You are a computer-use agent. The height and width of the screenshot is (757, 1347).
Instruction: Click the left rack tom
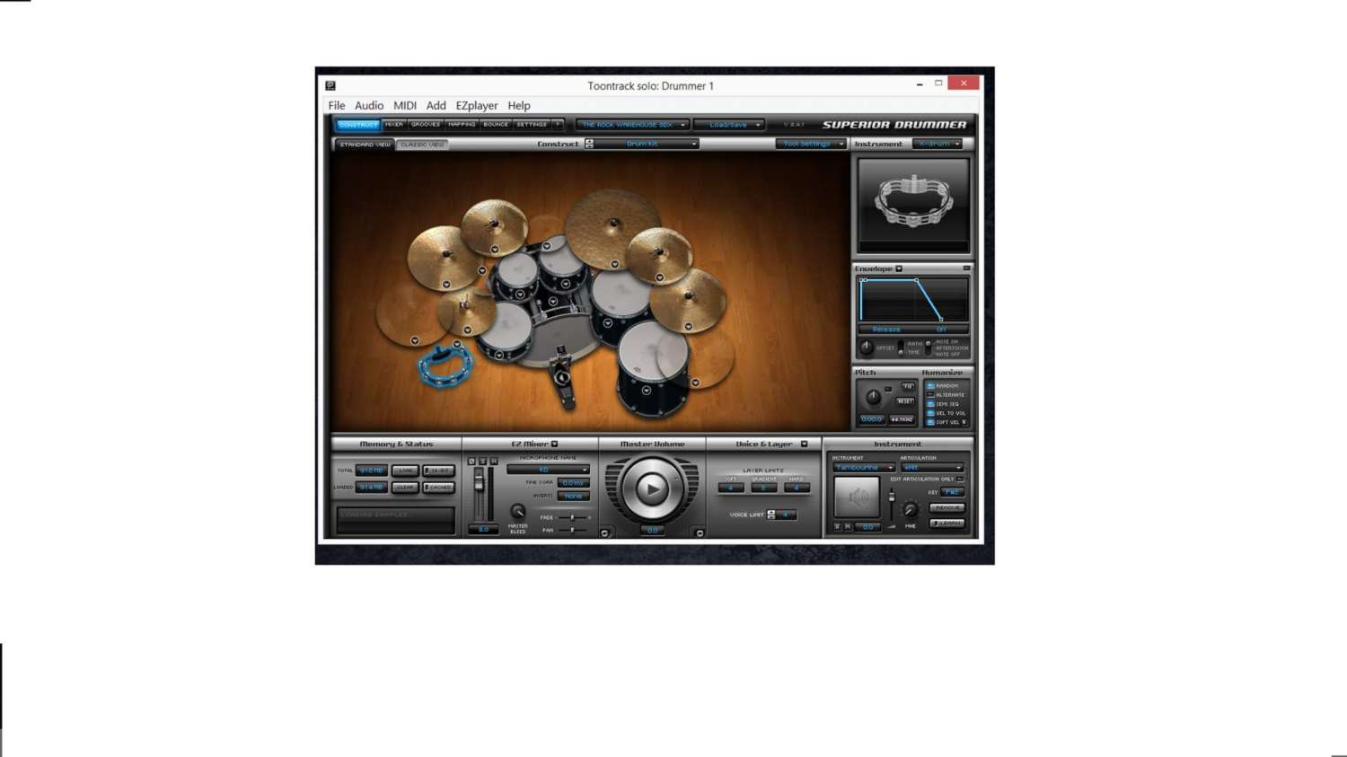tap(517, 273)
